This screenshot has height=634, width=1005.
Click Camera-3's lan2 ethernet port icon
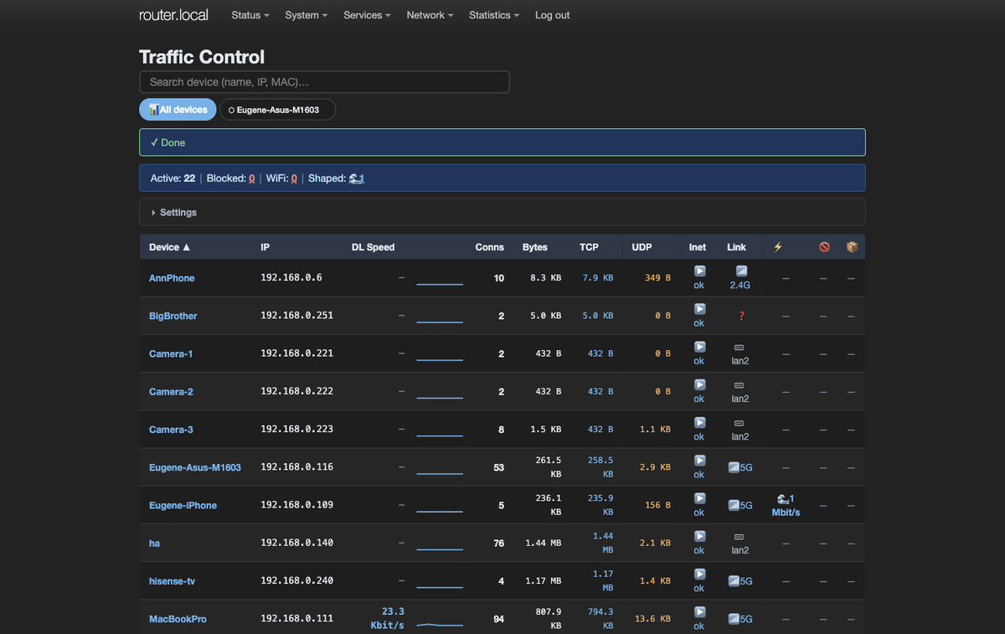(740, 423)
